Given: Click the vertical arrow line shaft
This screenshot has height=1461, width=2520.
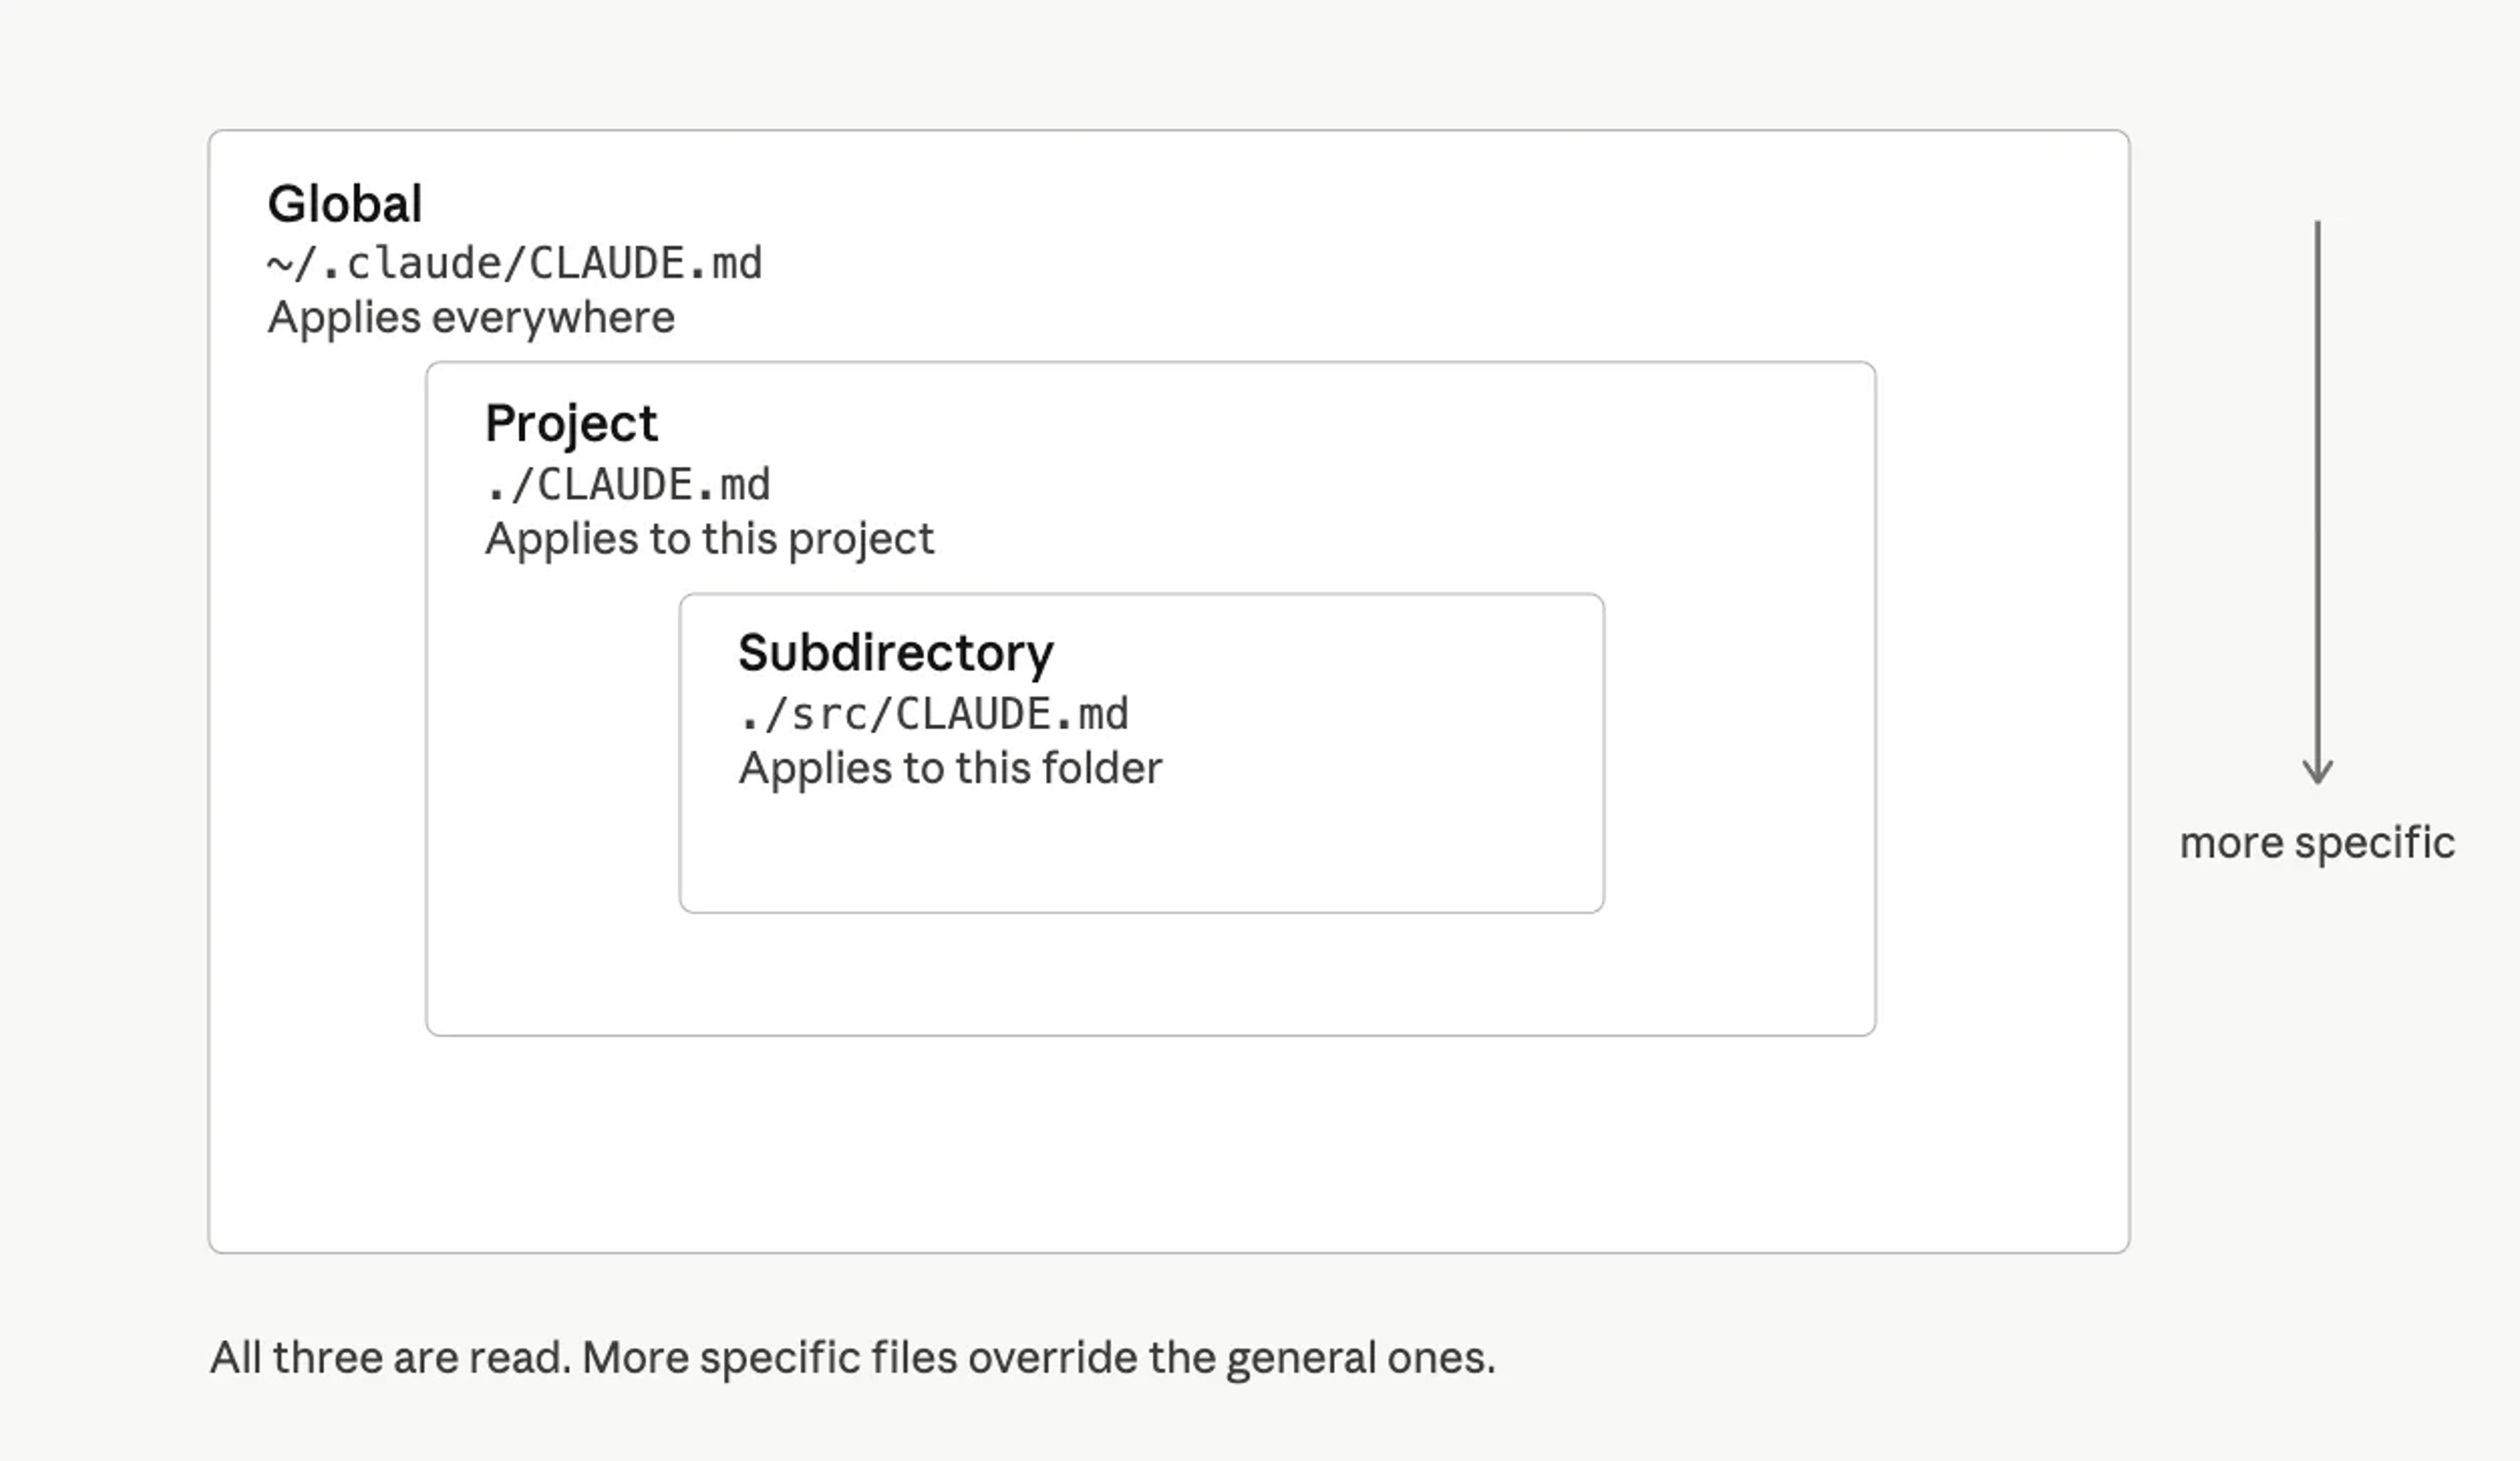Looking at the screenshot, I should tap(2317, 490).
